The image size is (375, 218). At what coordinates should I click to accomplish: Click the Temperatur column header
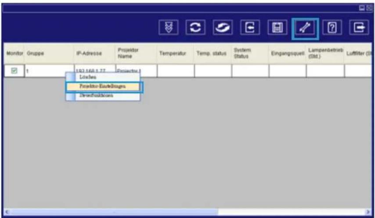(x=175, y=53)
